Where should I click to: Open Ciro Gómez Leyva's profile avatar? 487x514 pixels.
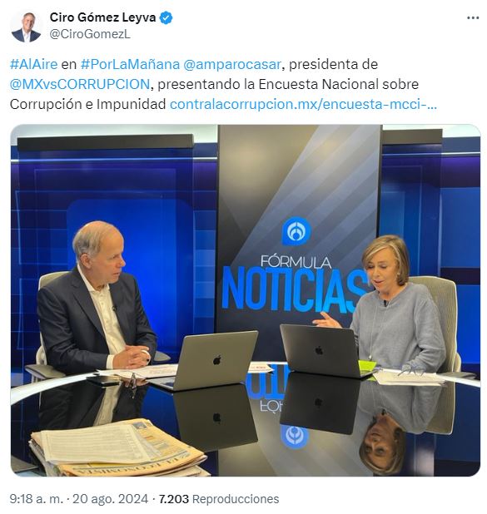(x=26, y=27)
